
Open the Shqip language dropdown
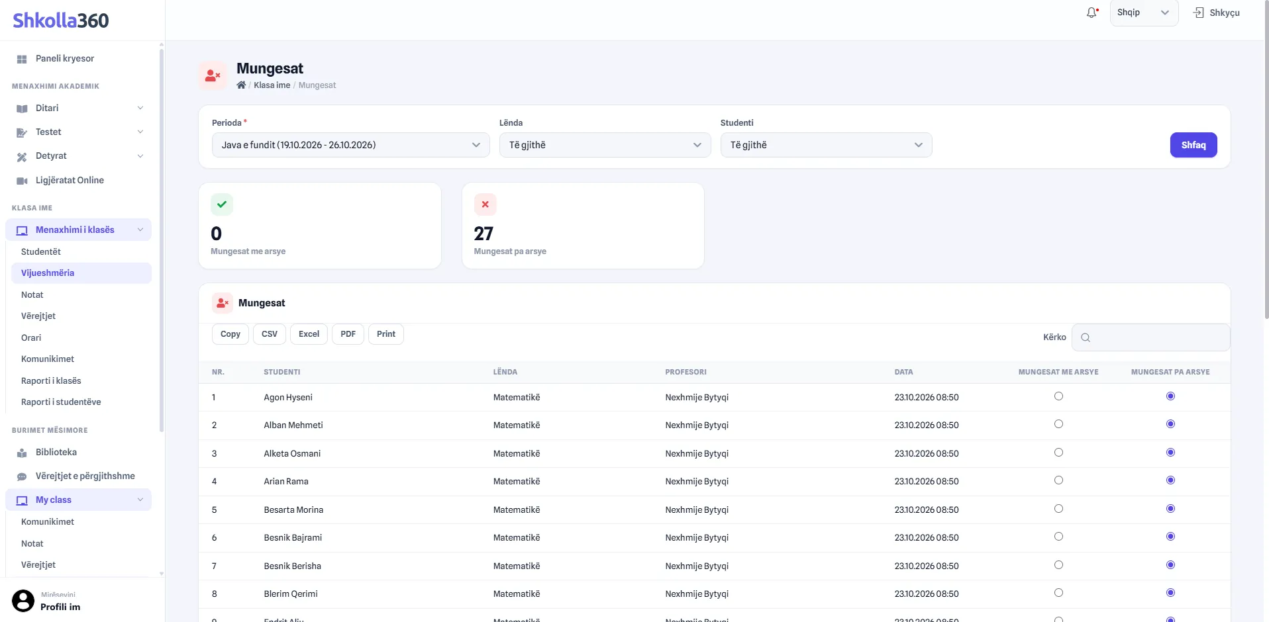click(x=1144, y=13)
